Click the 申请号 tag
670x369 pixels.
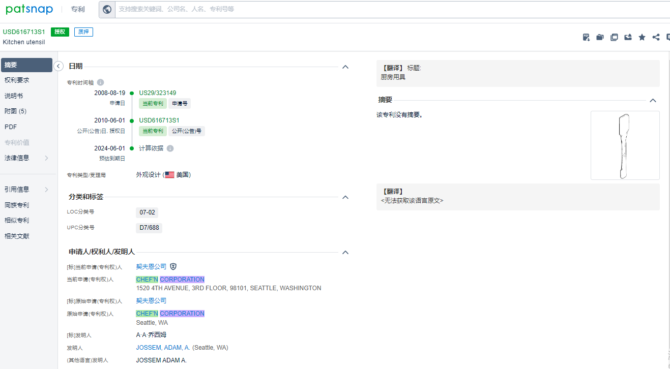pyautogui.click(x=180, y=103)
